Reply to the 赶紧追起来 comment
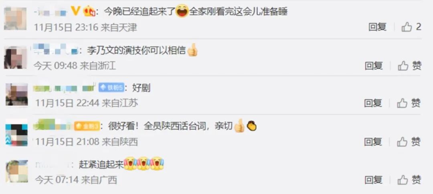433x194 pixels. coord(373,180)
